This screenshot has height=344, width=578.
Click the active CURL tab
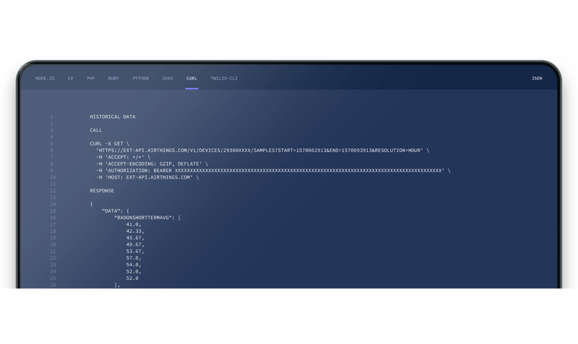[x=192, y=78]
